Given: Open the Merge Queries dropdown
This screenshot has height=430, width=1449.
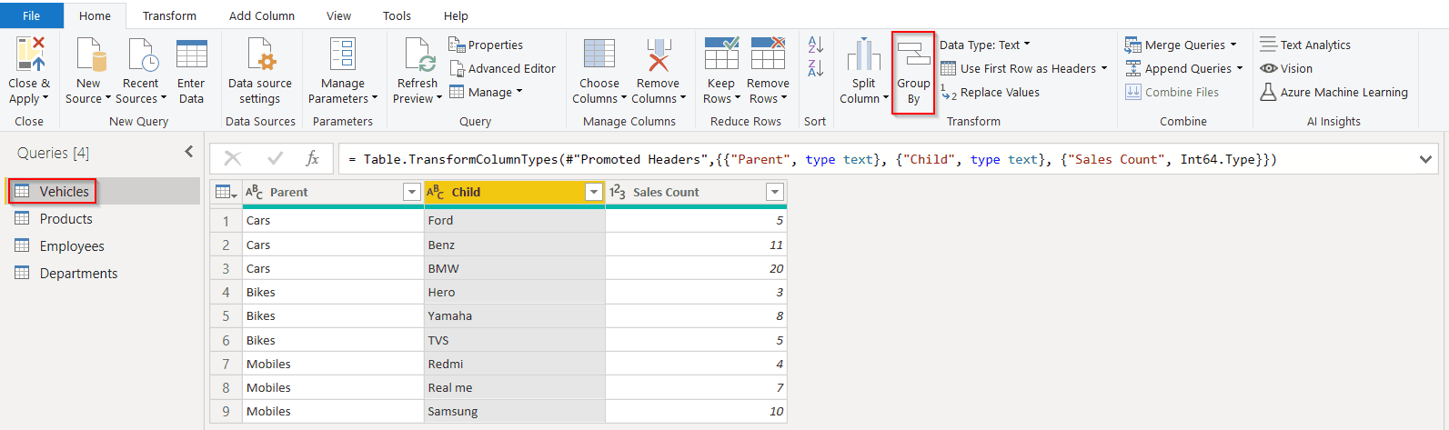Looking at the screenshot, I should coord(1181,45).
